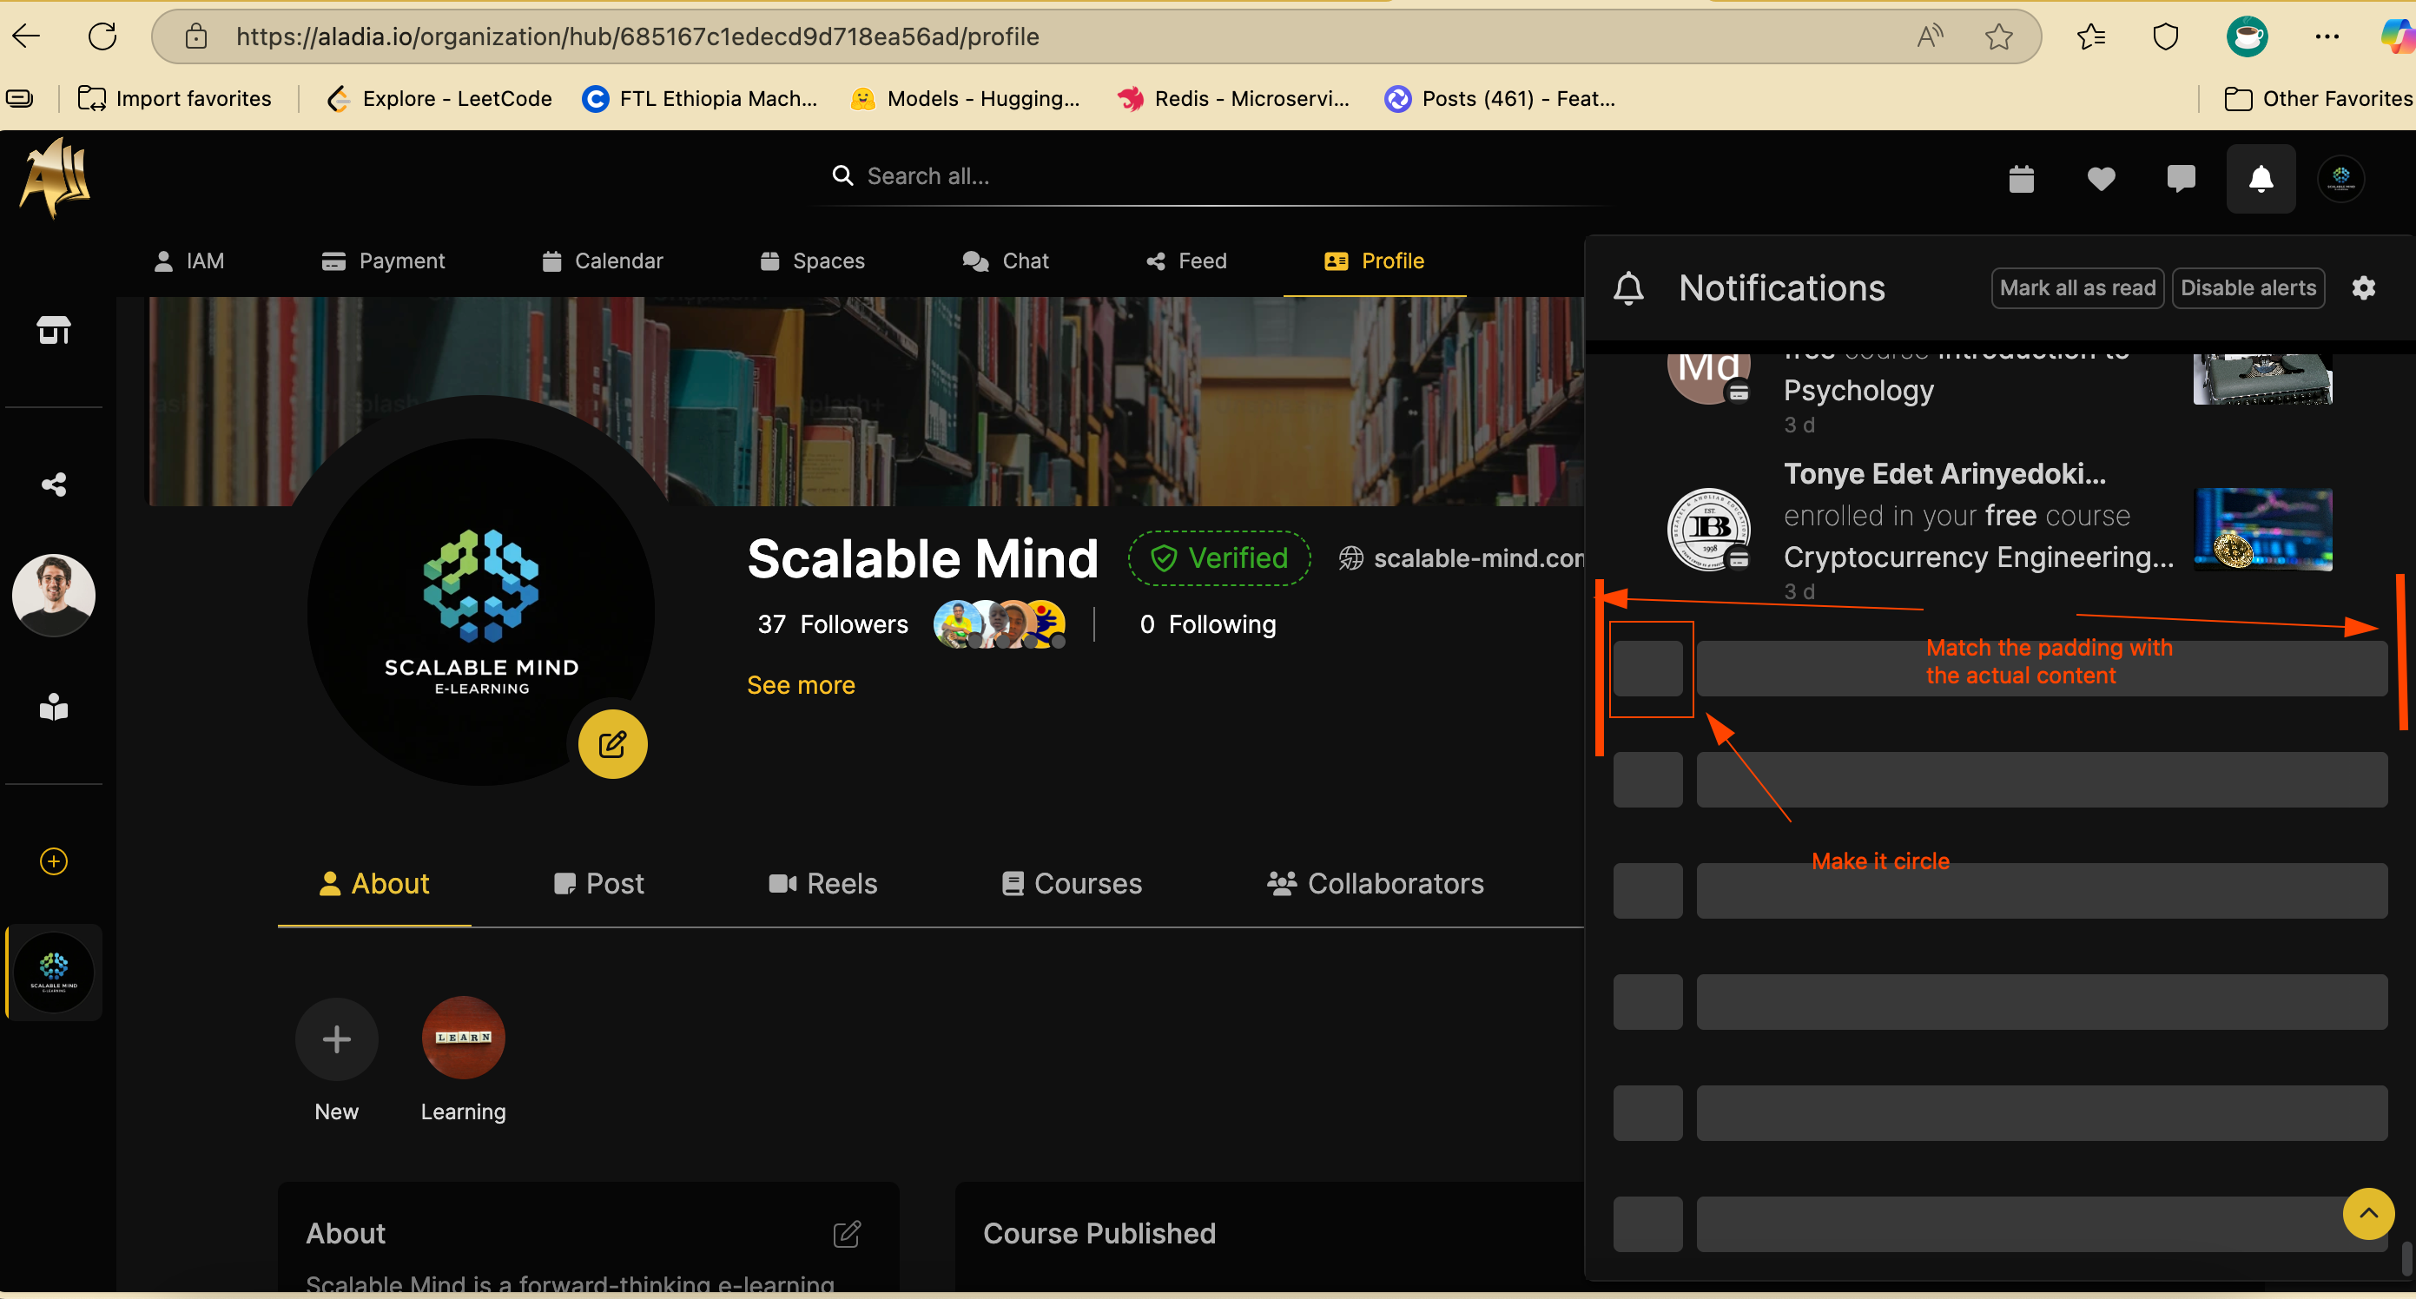The width and height of the screenshot is (2416, 1299).
Task: Open the Redis - Microservi... bookmark
Action: coord(1233,98)
